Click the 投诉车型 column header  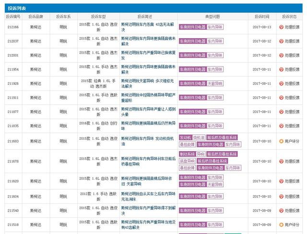tap(98, 17)
